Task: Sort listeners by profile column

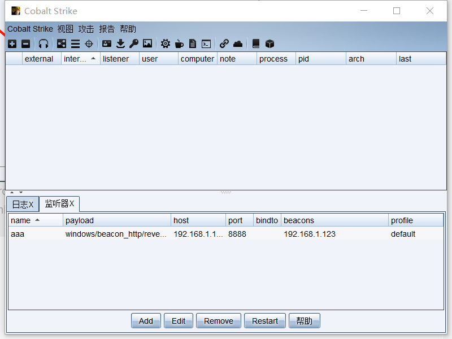Action: click(416, 220)
